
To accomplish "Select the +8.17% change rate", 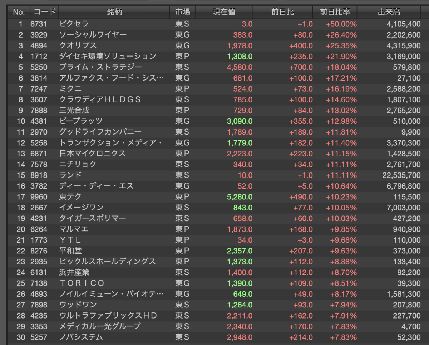I will [x=343, y=293].
